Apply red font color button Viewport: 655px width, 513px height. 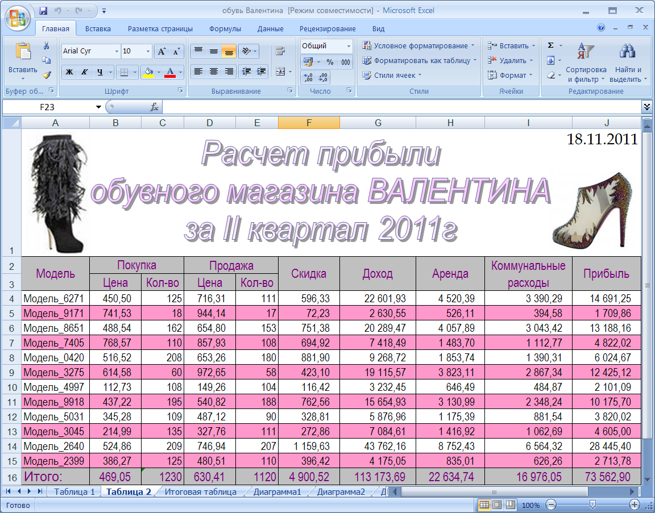click(x=170, y=72)
